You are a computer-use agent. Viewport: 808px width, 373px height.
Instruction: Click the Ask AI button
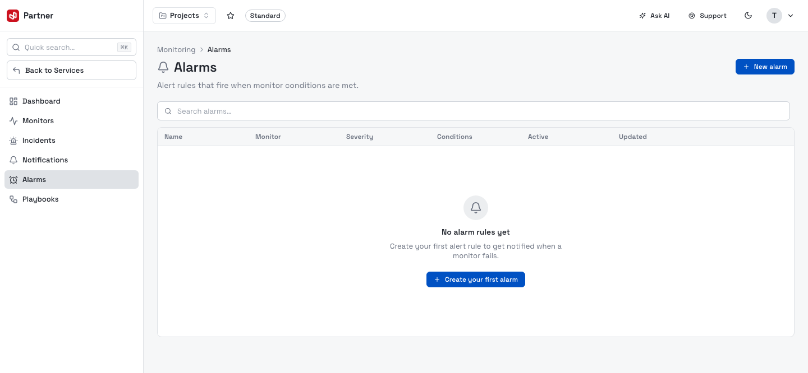(654, 16)
